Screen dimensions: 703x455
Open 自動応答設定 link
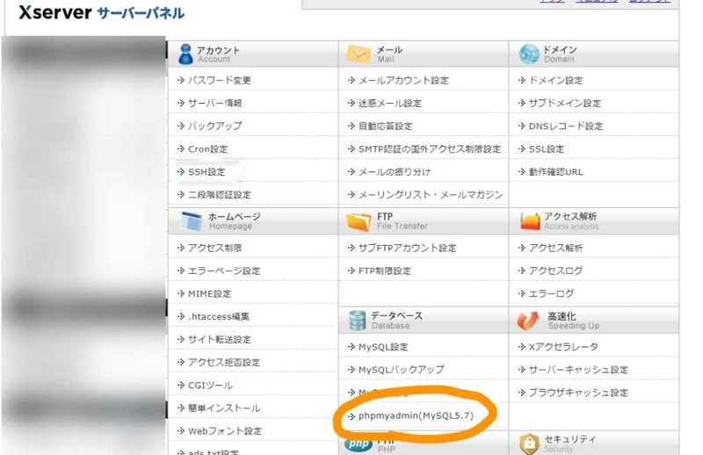(385, 126)
